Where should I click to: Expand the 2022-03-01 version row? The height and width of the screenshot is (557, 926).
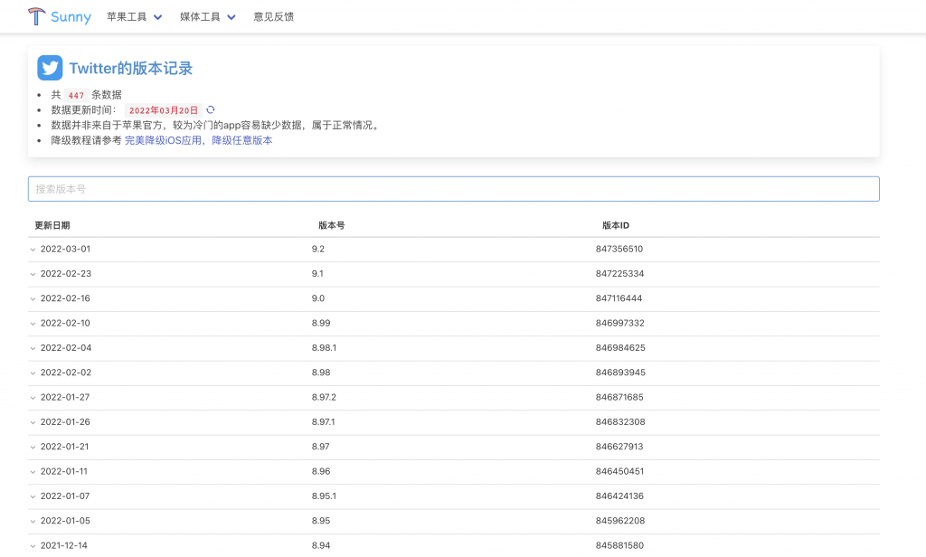point(33,250)
